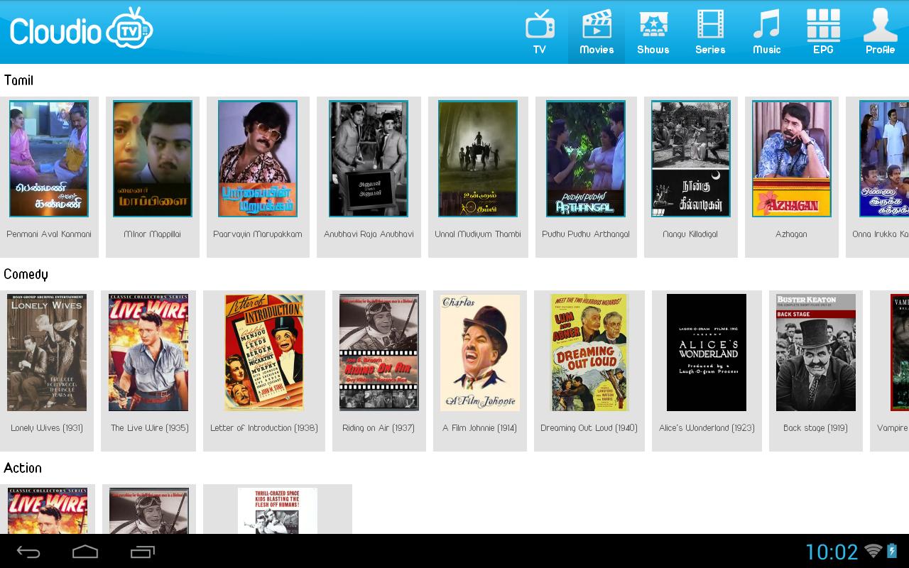
Task: Open the Profile icon
Action: (x=880, y=26)
